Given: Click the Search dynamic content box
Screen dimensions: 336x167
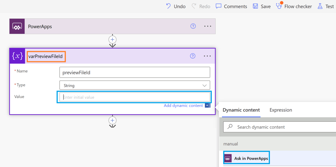Looking at the screenshot, I should (x=279, y=127).
